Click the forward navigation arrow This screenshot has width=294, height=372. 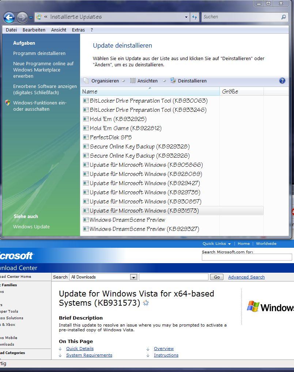point(22,17)
